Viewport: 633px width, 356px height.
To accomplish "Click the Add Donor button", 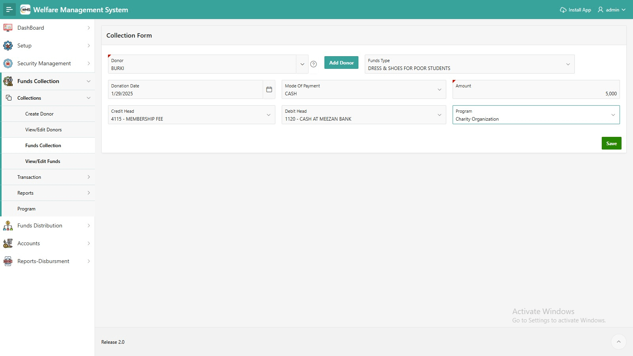I will click(341, 62).
